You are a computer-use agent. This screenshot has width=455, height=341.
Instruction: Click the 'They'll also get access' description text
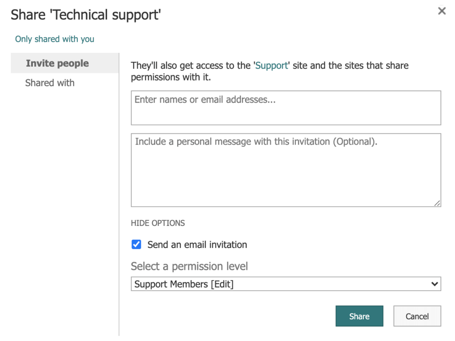[x=269, y=72]
